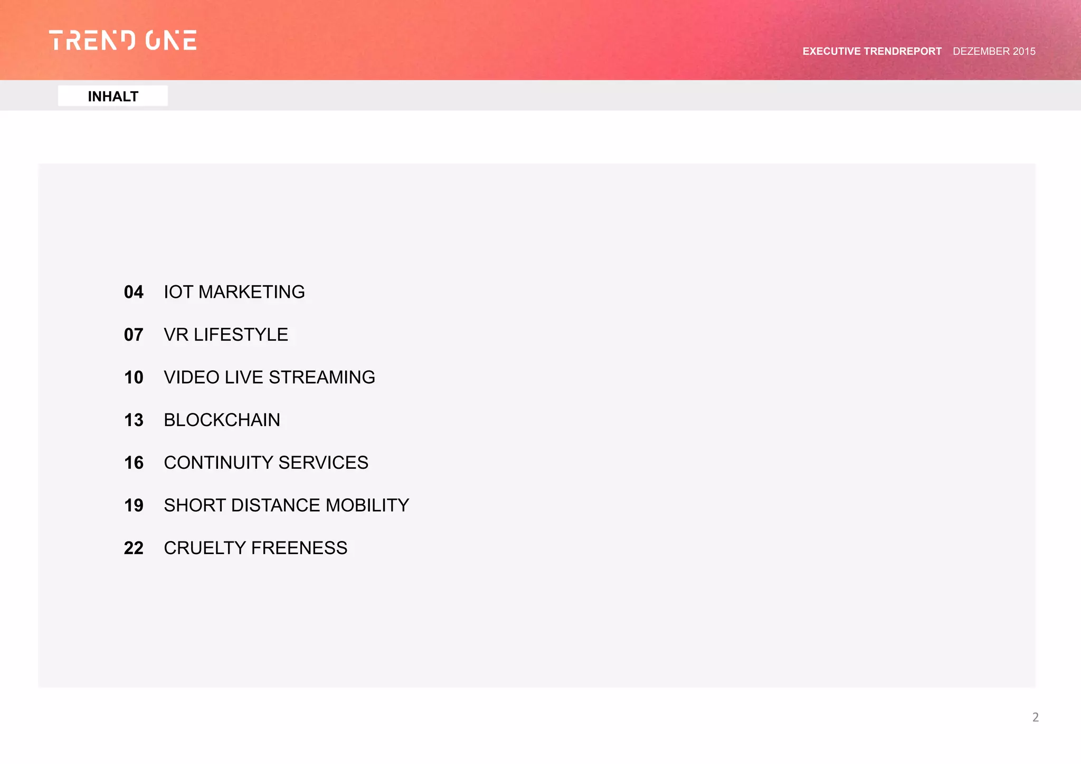Click page number 10
Viewport: 1081px width, 764px height.
134,378
